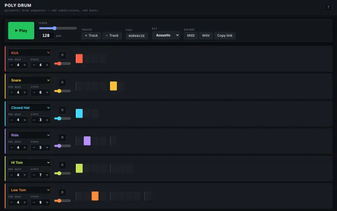337x211 pixels.
Task: Mute the Hi Tom track
Action: click(62, 165)
